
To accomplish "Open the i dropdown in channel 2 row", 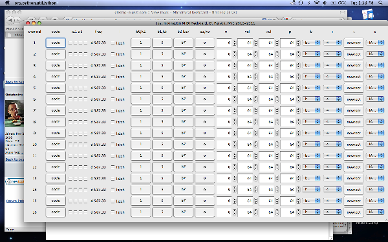I will click(332, 54).
